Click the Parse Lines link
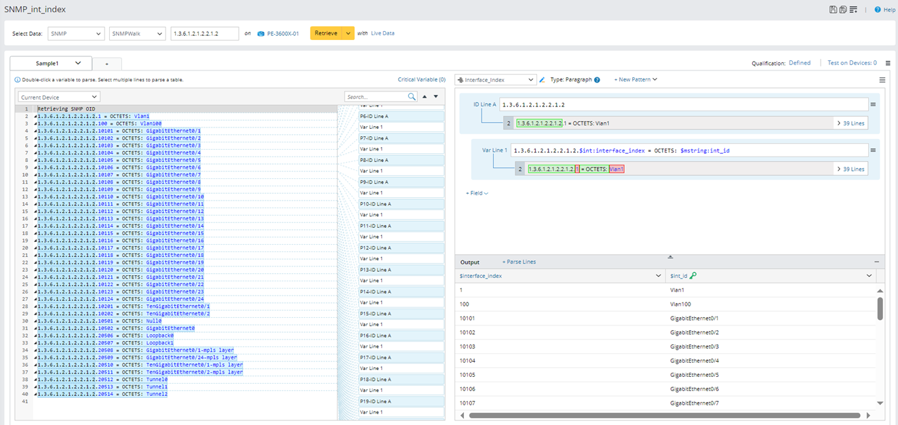The image size is (898, 425). click(519, 262)
